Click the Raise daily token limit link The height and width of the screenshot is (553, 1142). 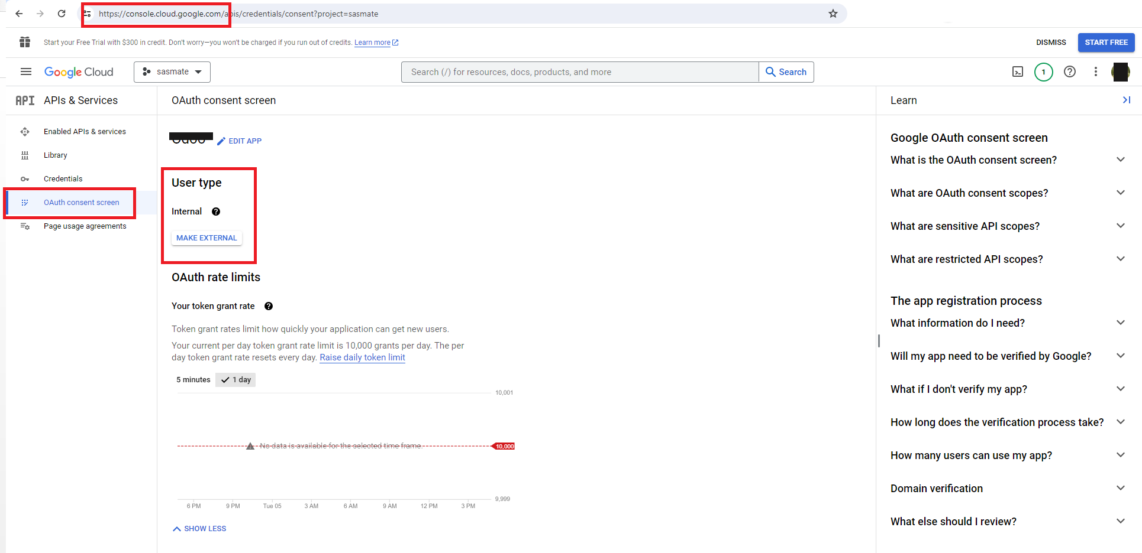(362, 357)
